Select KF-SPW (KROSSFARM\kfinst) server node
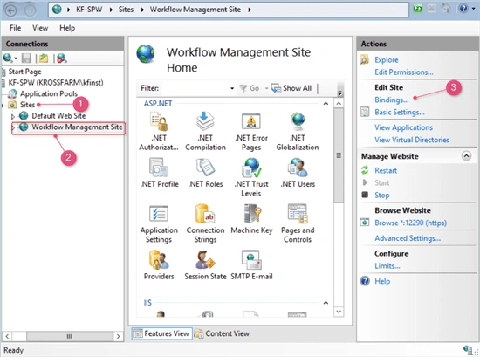Viewport: 480px width, 357px height. [x=56, y=83]
